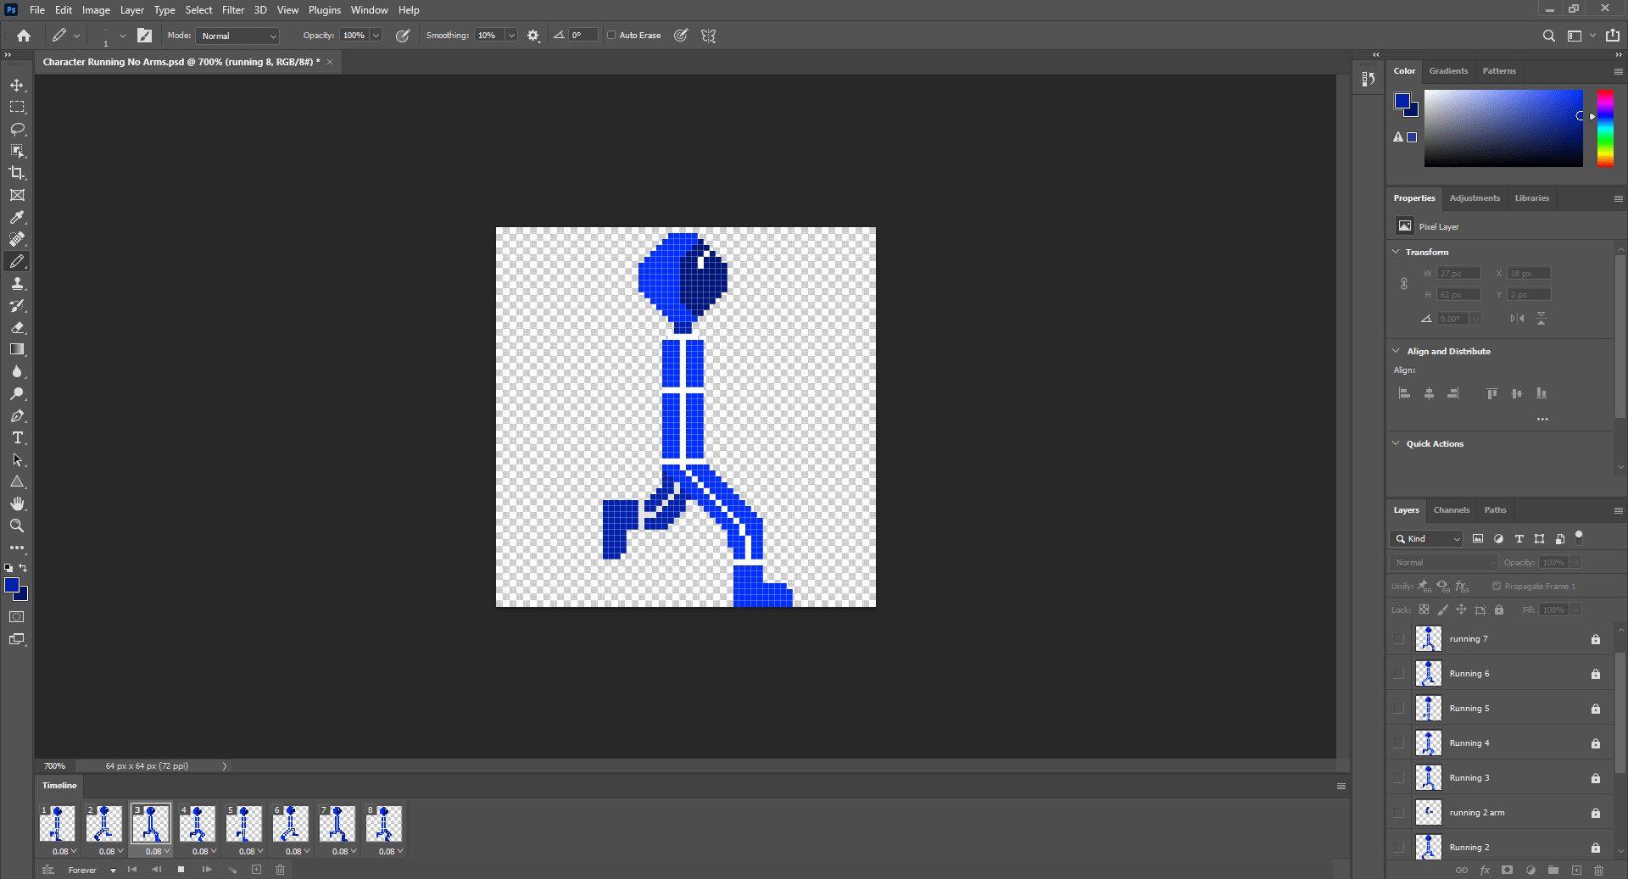Select the Zoom tool
The height and width of the screenshot is (879, 1628).
tap(17, 526)
